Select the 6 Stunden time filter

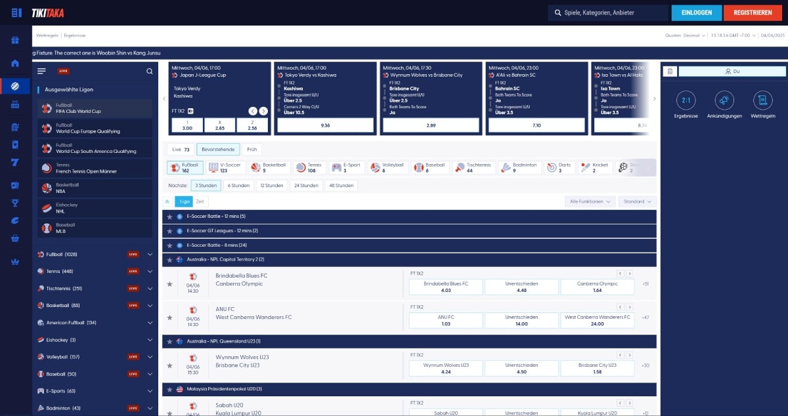238,186
